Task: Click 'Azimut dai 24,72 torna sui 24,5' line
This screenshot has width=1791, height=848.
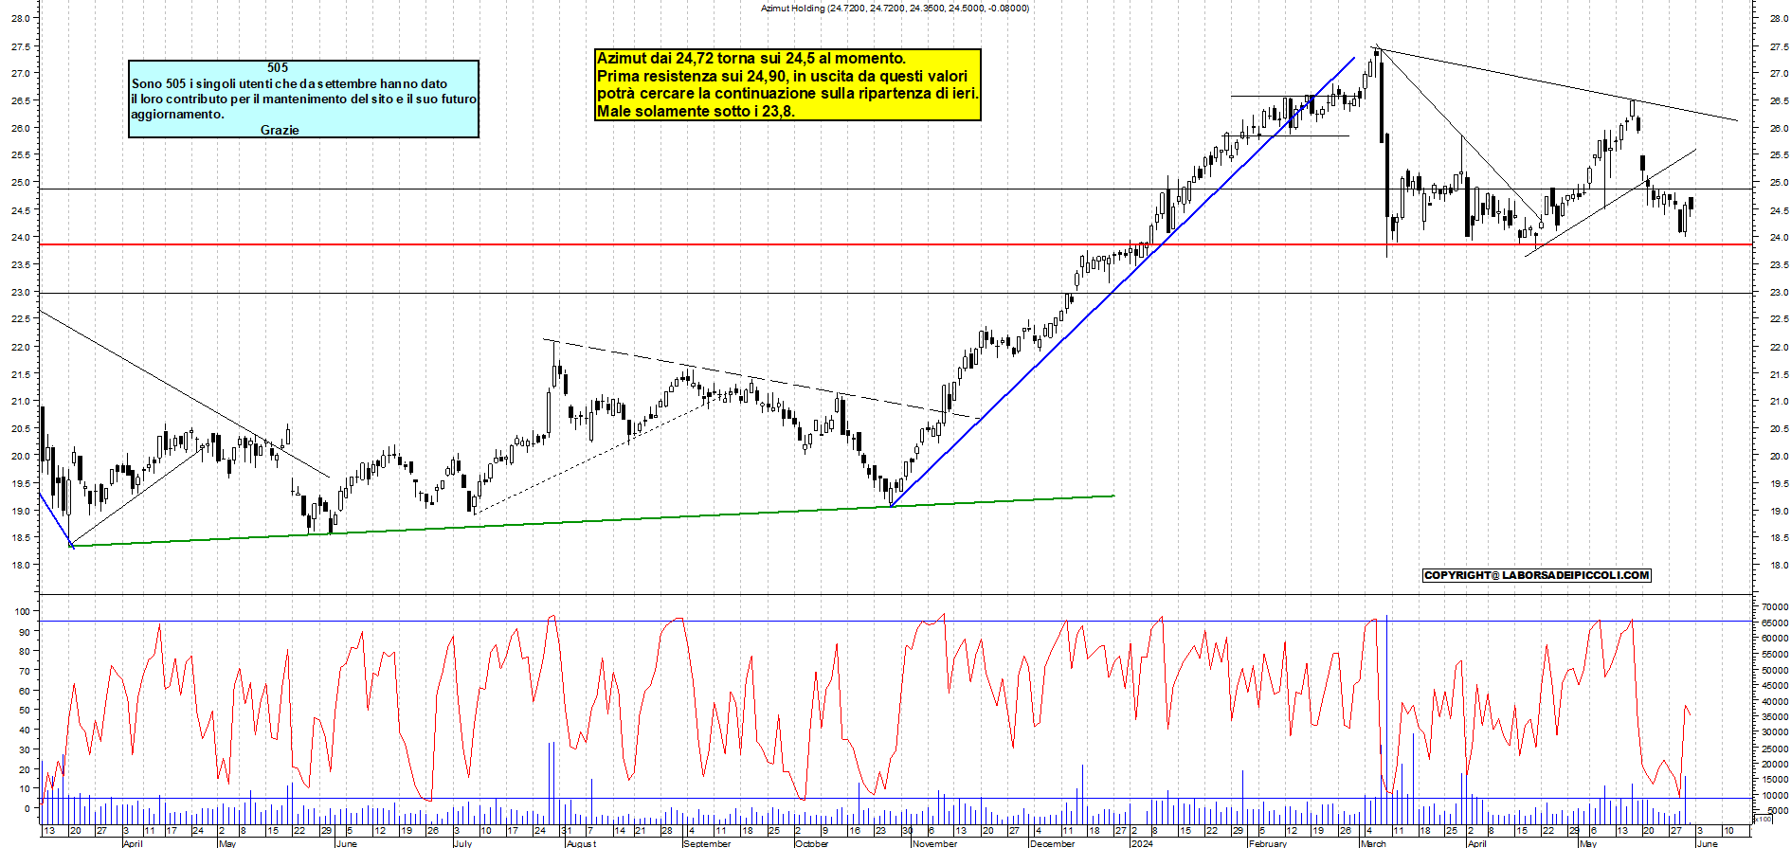Action: pos(751,59)
